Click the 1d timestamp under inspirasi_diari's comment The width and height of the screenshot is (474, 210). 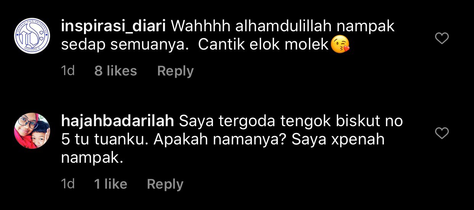68,71
